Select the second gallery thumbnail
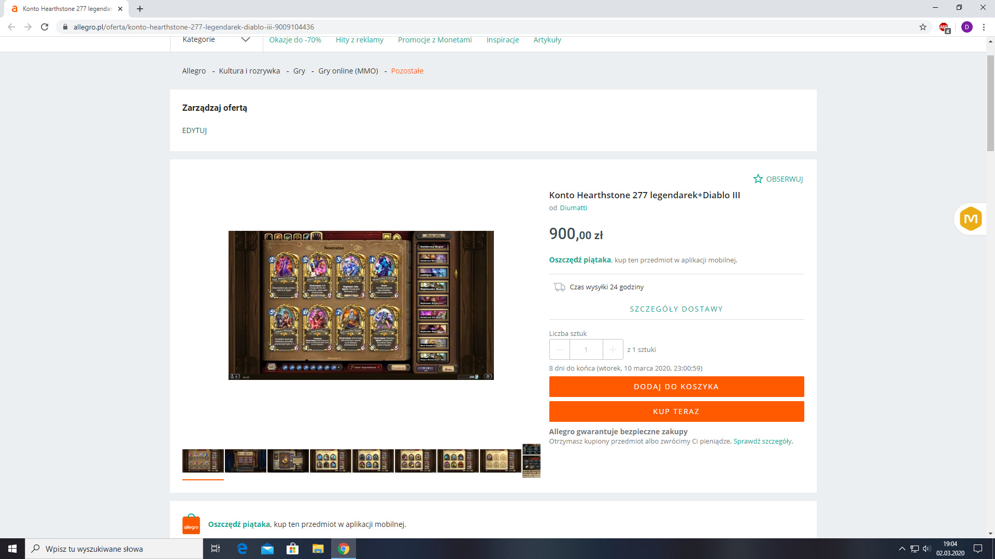Screen dimensions: 995x559 [x=246, y=461]
